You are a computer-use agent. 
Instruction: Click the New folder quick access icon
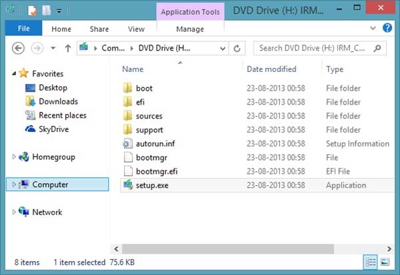coord(46,11)
